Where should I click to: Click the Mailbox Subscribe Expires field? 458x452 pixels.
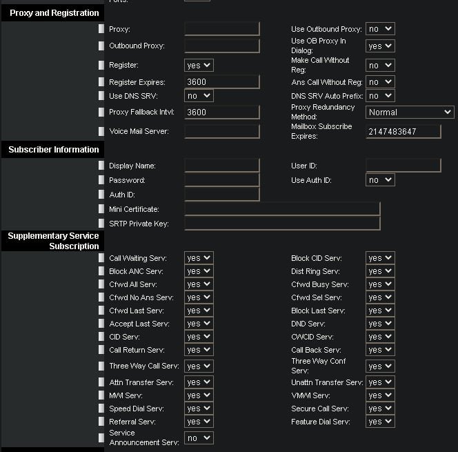click(404, 132)
